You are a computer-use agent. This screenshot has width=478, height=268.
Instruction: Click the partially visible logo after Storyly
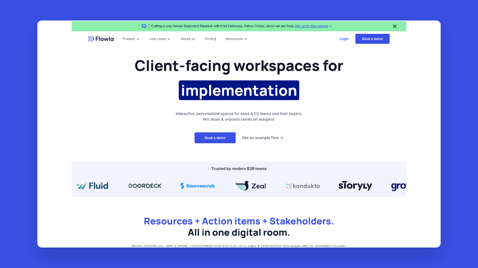[399, 186]
